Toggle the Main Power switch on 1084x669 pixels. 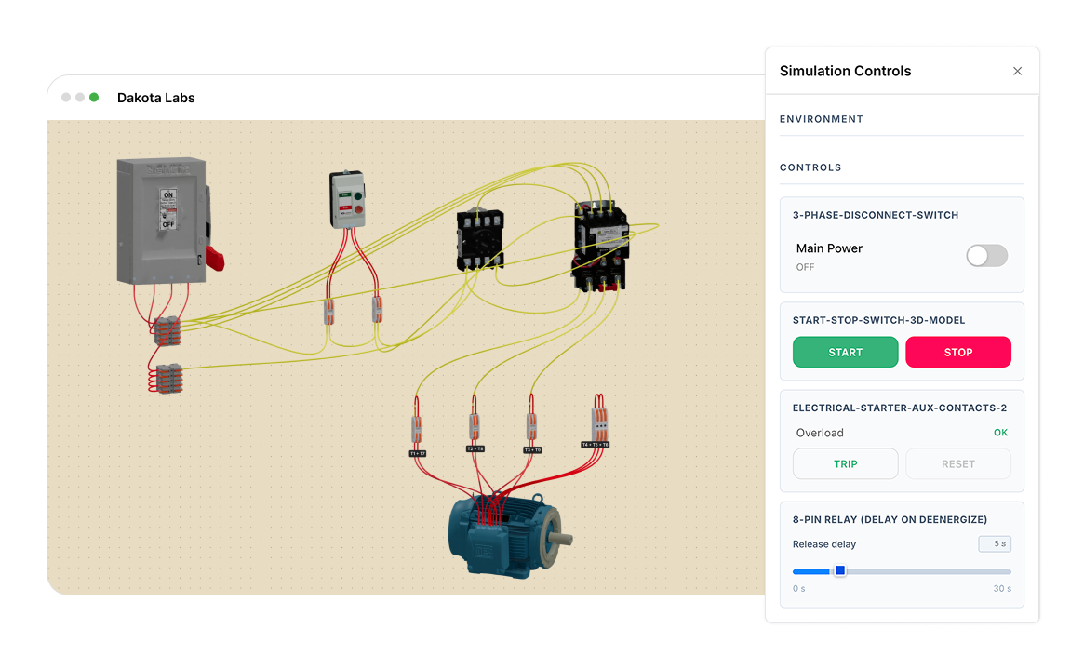pos(986,256)
